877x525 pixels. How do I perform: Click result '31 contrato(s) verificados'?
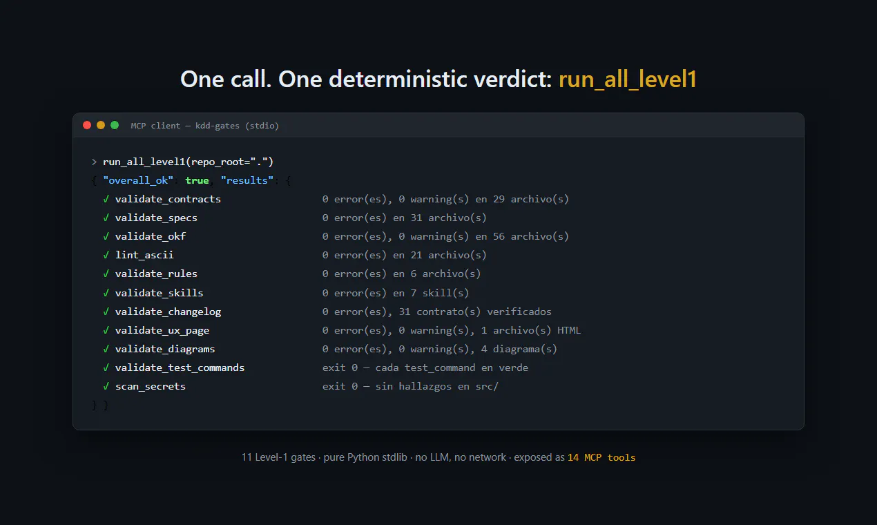tap(476, 312)
